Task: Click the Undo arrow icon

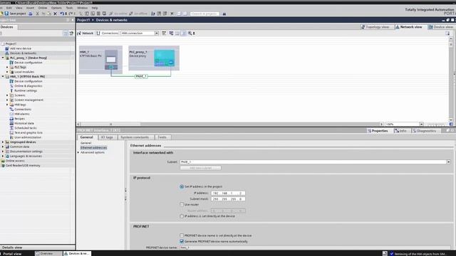Action: coord(62,14)
